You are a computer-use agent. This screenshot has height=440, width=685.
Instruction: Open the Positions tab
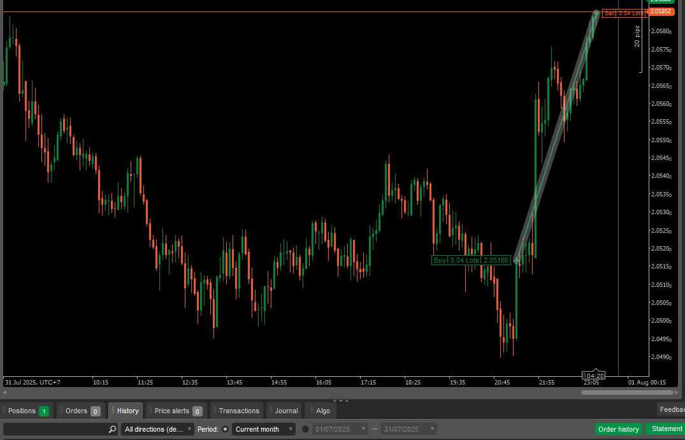(x=27, y=411)
